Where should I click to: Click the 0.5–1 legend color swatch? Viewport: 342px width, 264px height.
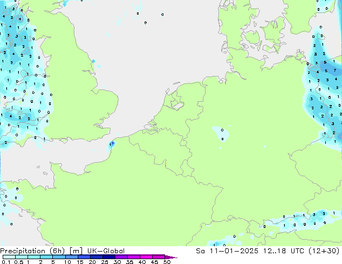point(22,257)
